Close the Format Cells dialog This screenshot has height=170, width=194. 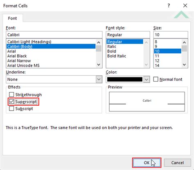[185, 6]
